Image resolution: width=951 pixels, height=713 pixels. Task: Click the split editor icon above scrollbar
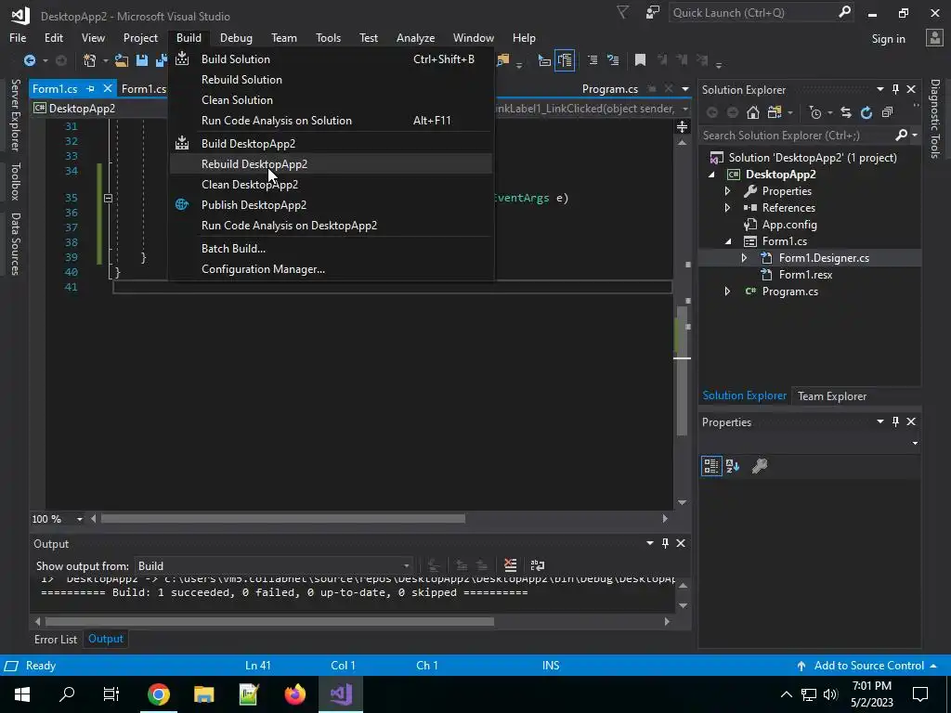[x=683, y=126]
